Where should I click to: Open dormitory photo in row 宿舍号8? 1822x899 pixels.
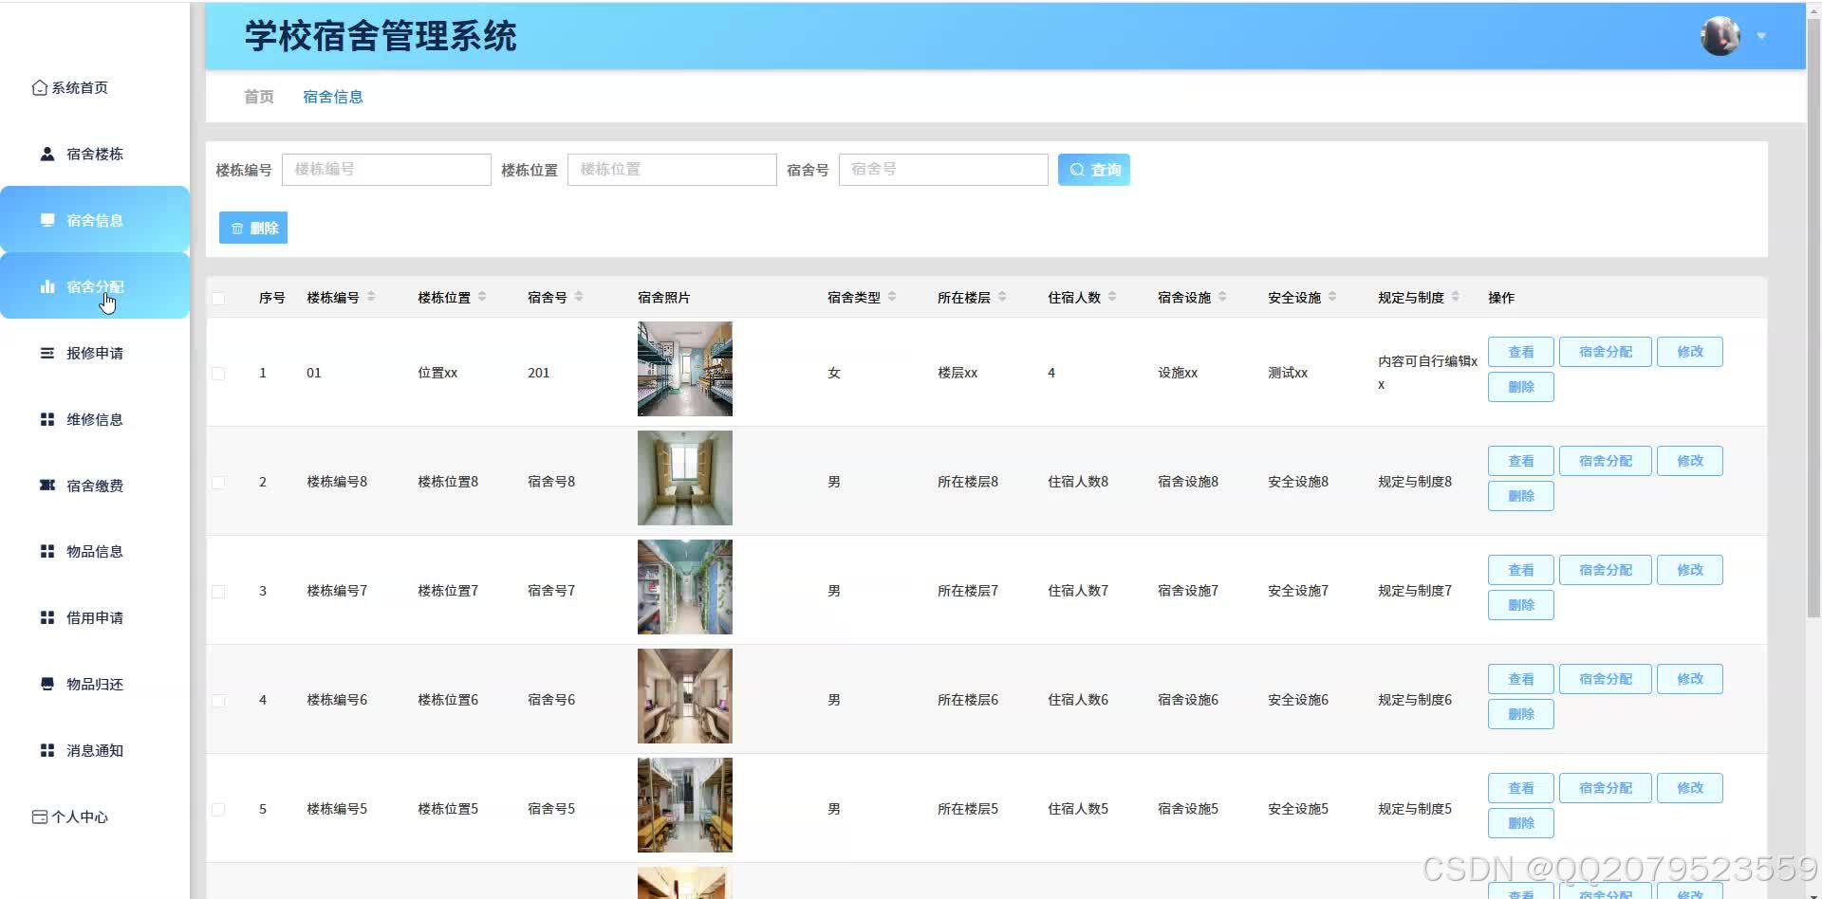coord(685,478)
